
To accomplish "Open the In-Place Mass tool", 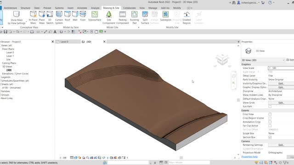I will [x=33, y=17].
